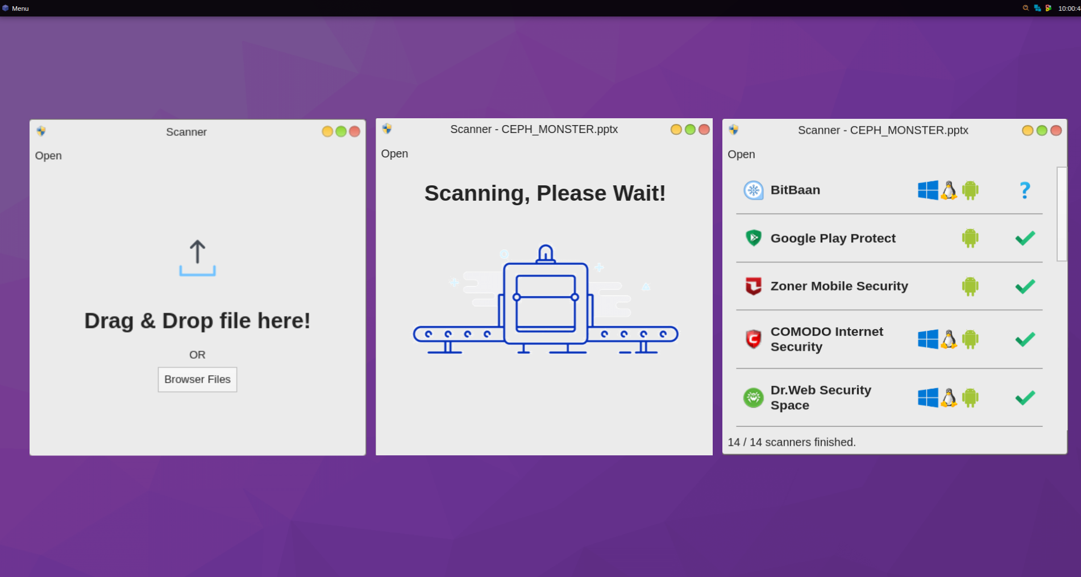
Task: Open the Open menu in the results window
Action: 741,154
